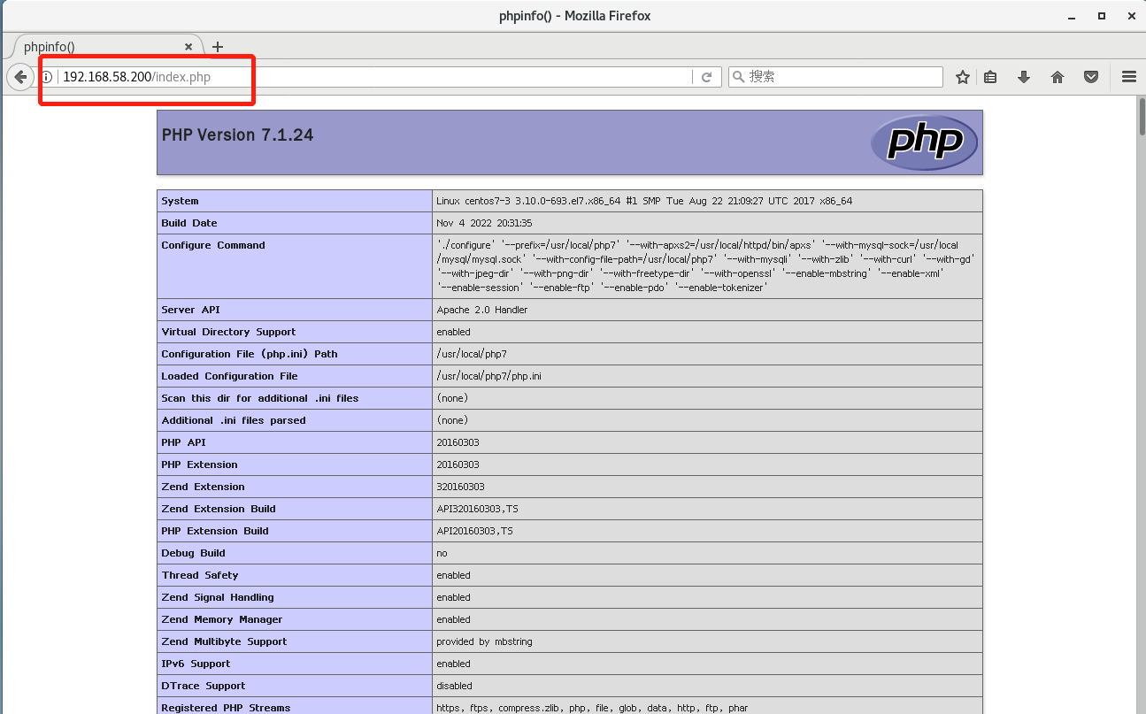Click the Zend Memory Manager label
This screenshot has height=714, width=1146.
tap(222, 619)
